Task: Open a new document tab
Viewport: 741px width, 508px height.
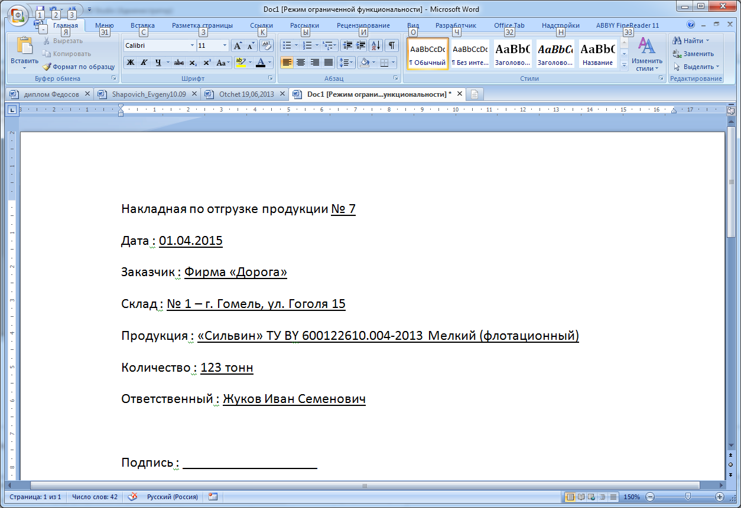Action: coord(474,94)
